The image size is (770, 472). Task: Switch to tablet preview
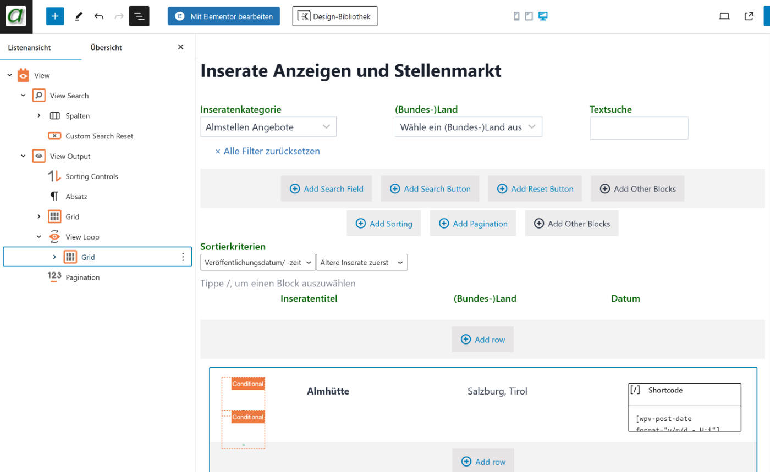(529, 16)
